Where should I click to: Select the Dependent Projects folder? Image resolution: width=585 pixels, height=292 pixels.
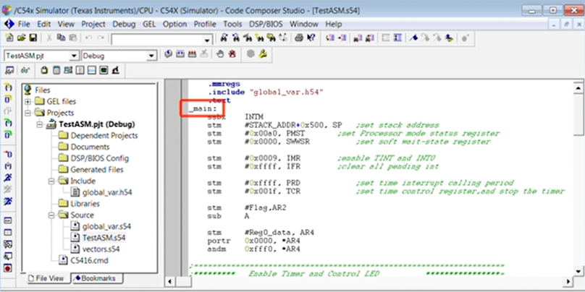(104, 136)
